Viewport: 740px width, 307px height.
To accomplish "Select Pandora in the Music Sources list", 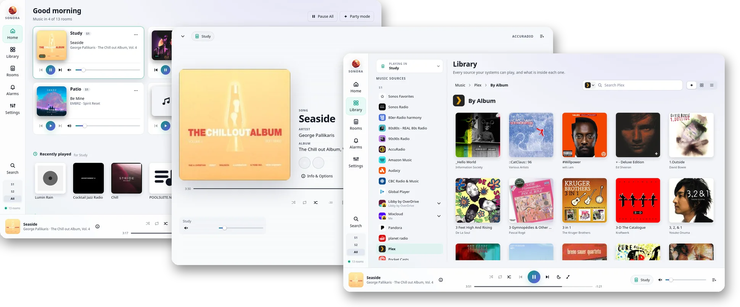I will point(410,228).
